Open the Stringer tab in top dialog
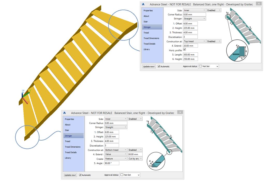The image size is (265, 181). tap(152, 27)
